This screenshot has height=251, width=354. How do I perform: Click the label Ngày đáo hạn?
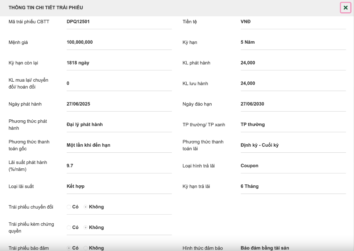pyautogui.click(x=197, y=104)
